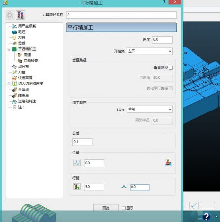Click the blue help question mark at bottom right
The height and width of the screenshot is (222, 220).
(206, 216)
